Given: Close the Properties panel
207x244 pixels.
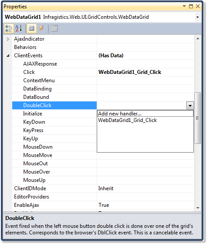Looking at the screenshot, I should (x=198, y=6).
